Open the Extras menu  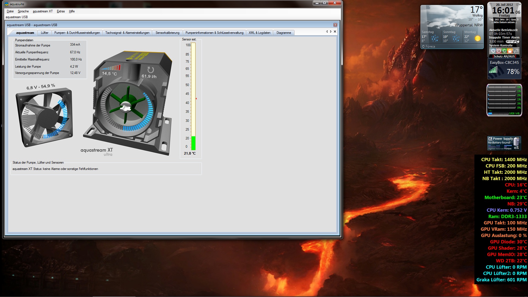point(61,11)
